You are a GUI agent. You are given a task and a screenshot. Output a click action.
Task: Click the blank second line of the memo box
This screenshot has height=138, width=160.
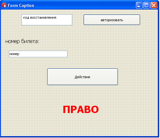[x=47, y=22]
